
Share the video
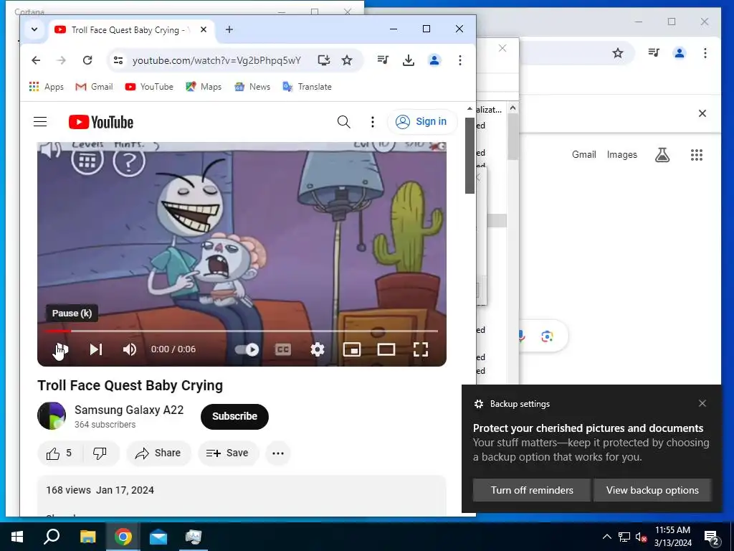(x=158, y=453)
